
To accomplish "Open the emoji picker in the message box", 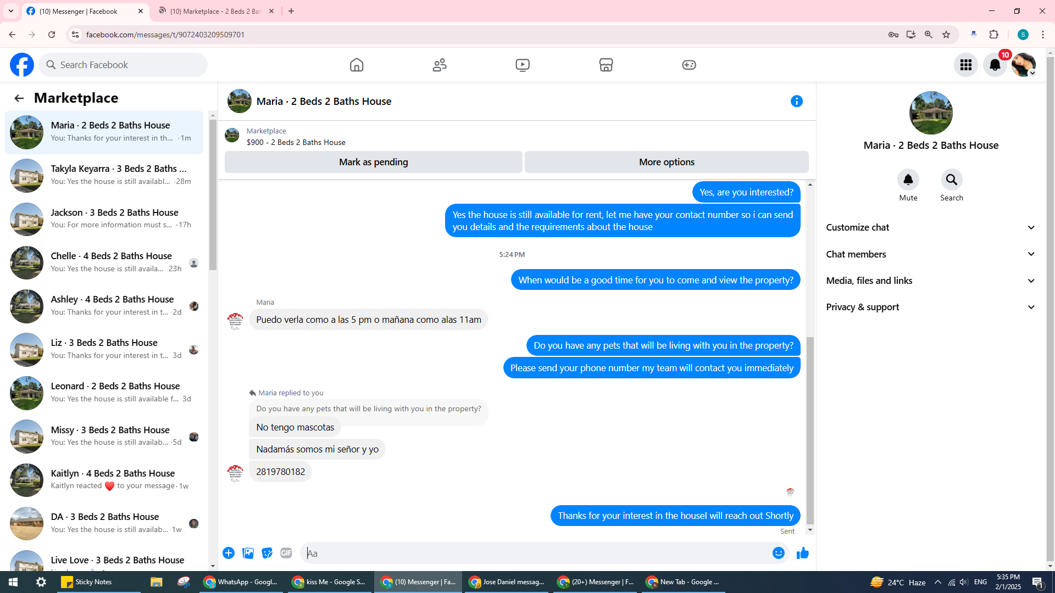I will (x=778, y=553).
